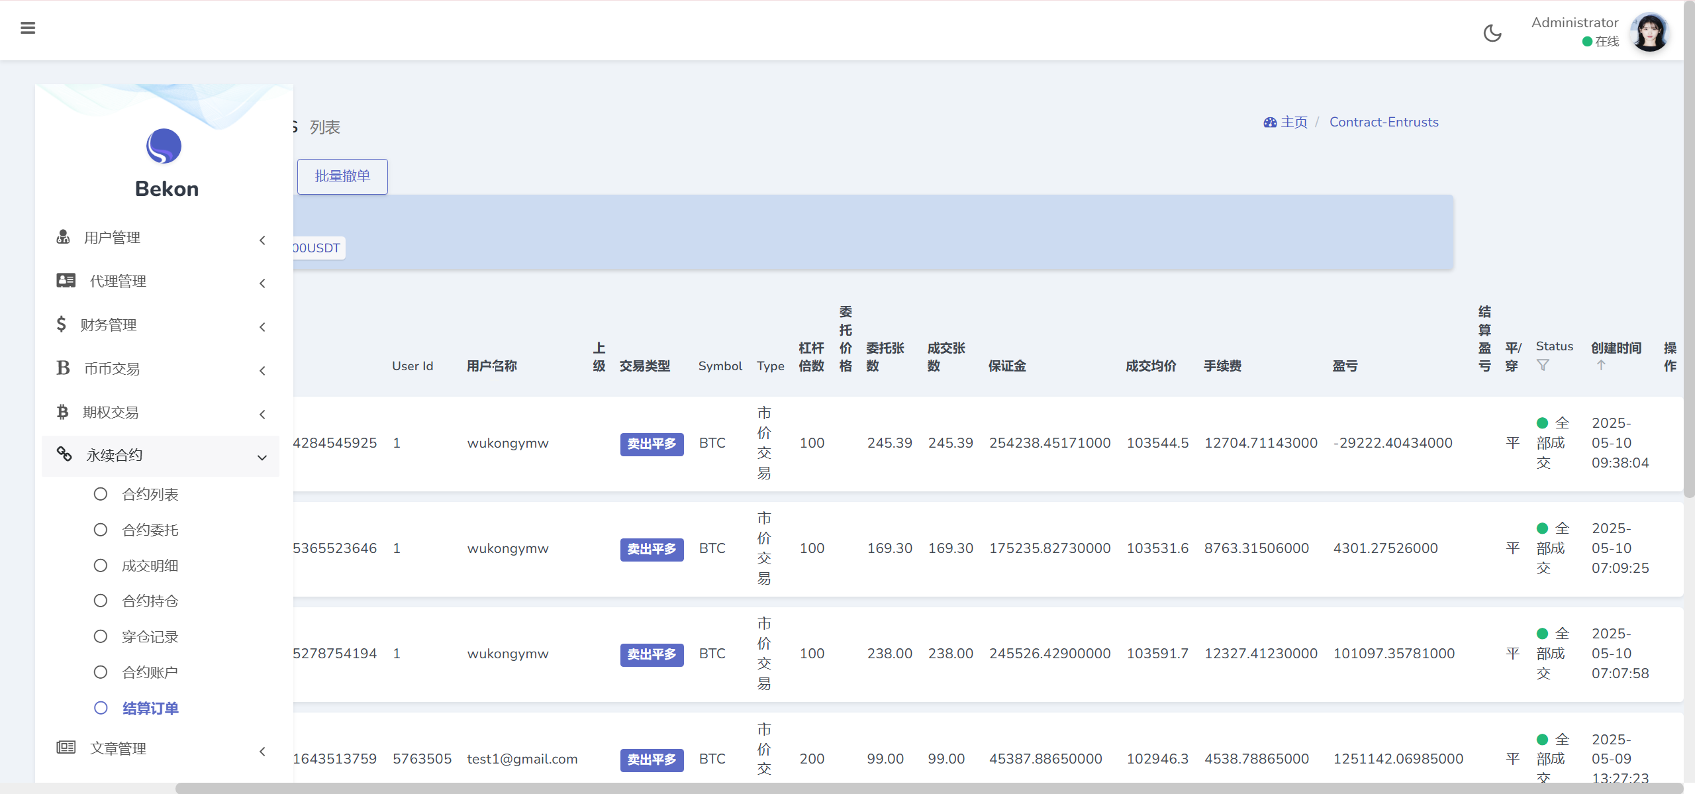
Task: Open the 成交明细 submenu item
Action: (x=150, y=566)
